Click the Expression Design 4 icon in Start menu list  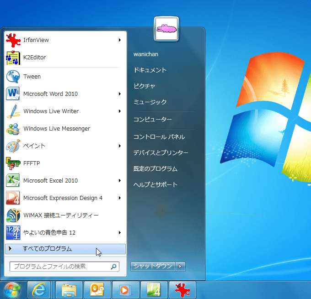(x=13, y=198)
